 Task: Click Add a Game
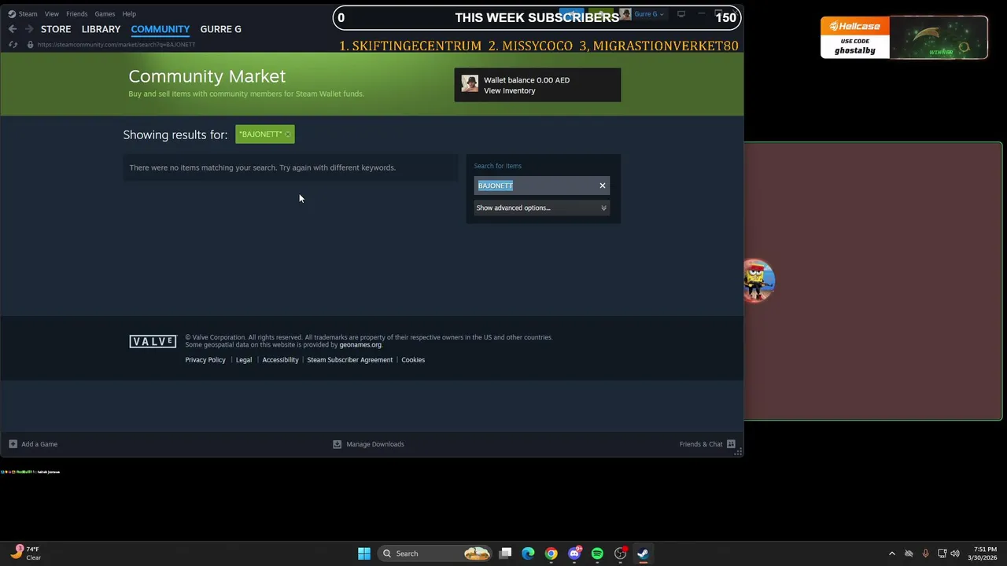[33, 444]
